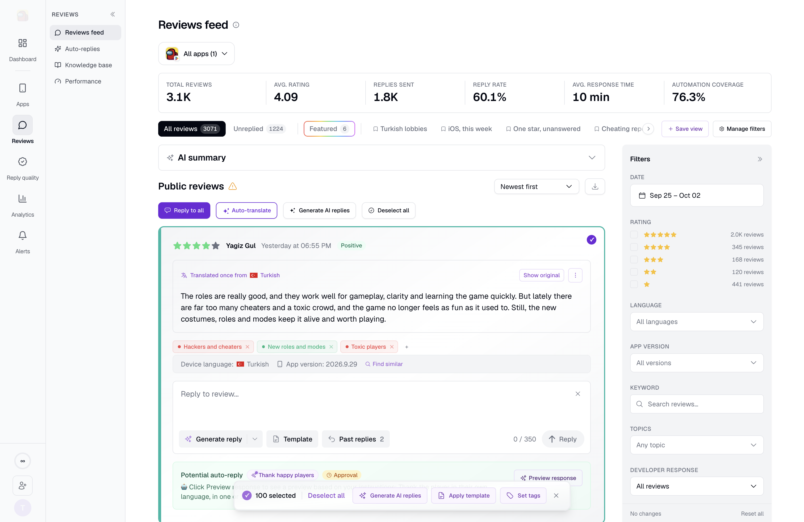This screenshot has width=804, height=522.
Task: Switch to the Featured tab
Action: click(329, 129)
